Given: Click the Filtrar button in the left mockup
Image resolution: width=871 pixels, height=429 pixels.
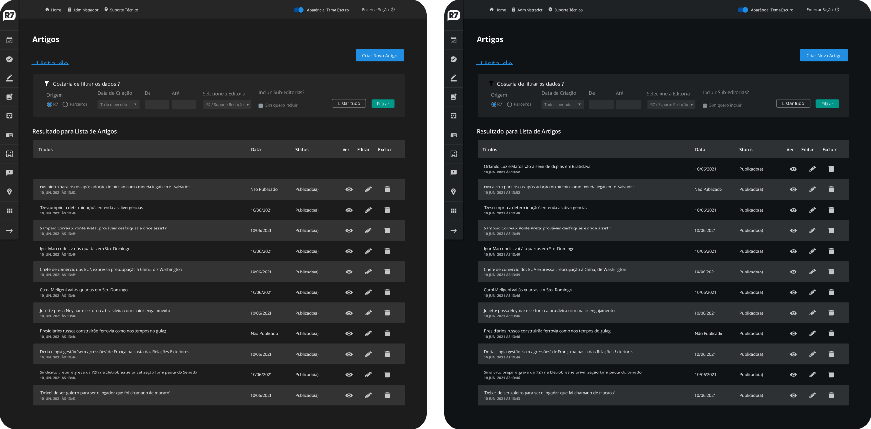Looking at the screenshot, I should click(383, 103).
